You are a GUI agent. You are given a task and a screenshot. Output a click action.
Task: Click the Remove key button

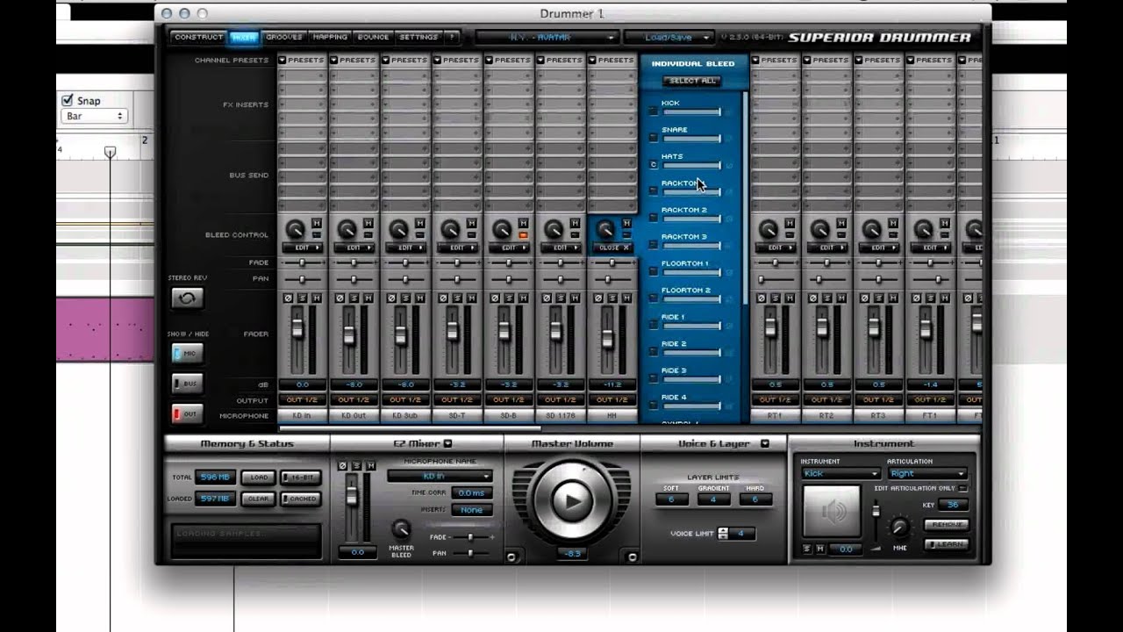(x=946, y=524)
